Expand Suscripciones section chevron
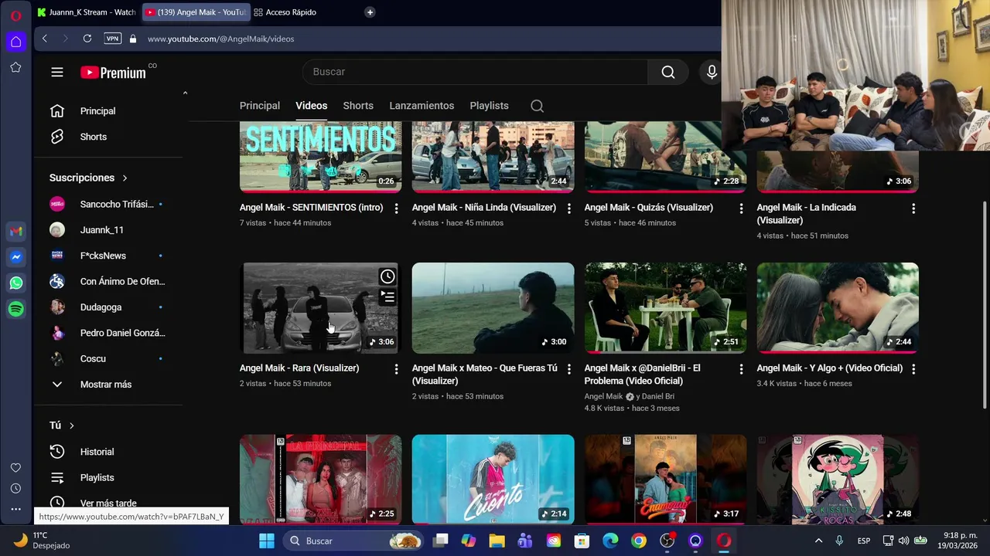The height and width of the screenshot is (556, 990). click(x=125, y=178)
